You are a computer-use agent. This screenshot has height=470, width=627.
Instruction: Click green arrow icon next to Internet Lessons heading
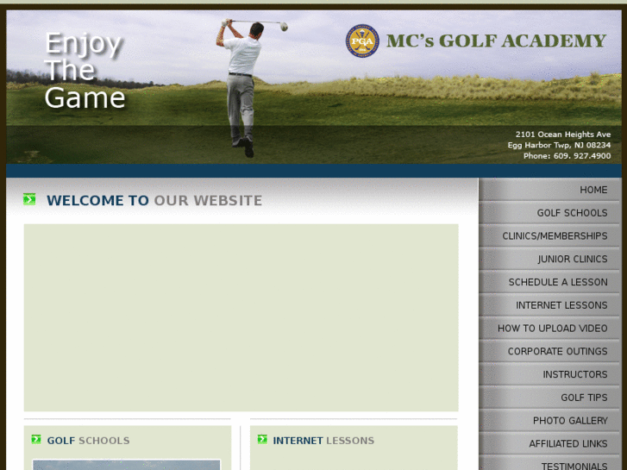[x=262, y=440]
